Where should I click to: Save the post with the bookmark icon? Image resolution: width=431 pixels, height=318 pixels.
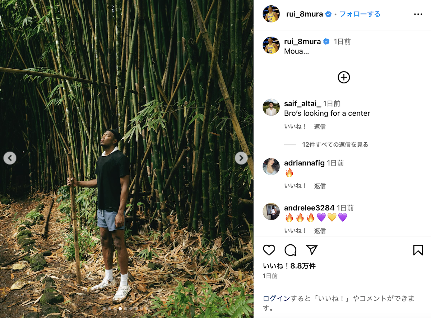(x=418, y=250)
